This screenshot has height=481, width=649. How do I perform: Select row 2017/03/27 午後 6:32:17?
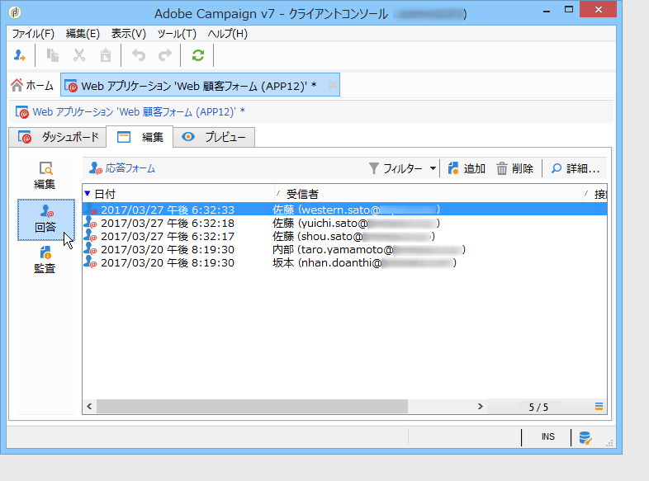[x=344, y=236]
